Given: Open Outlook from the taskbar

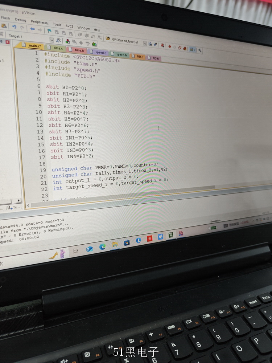Looking at the screenshot, I should (90, 249).
